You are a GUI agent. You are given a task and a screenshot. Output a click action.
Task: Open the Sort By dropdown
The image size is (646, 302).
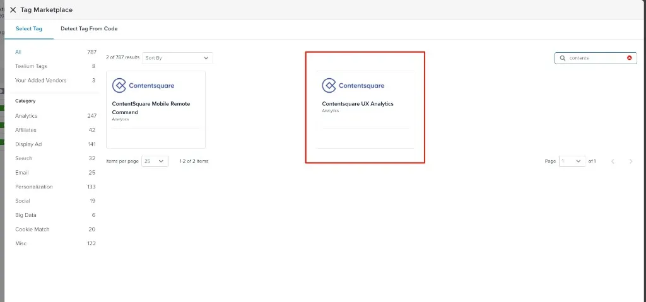point(177,58)
